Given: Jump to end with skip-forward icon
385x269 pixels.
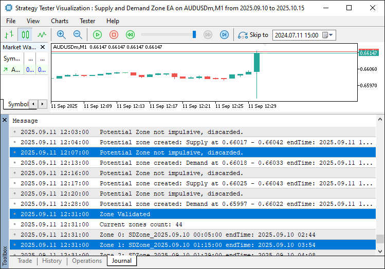Looking at the screenshot, I should tap(224, 35).
